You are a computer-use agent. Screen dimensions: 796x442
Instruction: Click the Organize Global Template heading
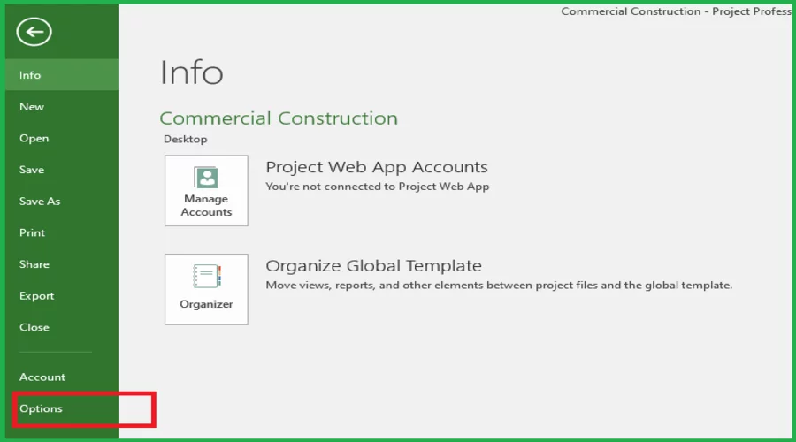[373, 265]
